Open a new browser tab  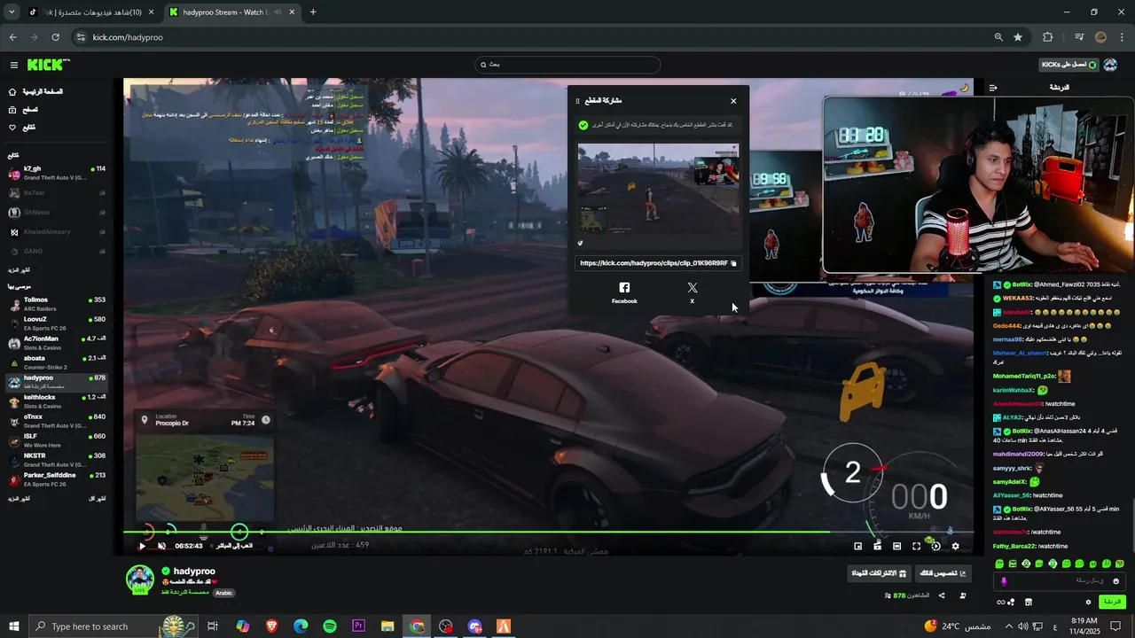click(313, 12)
